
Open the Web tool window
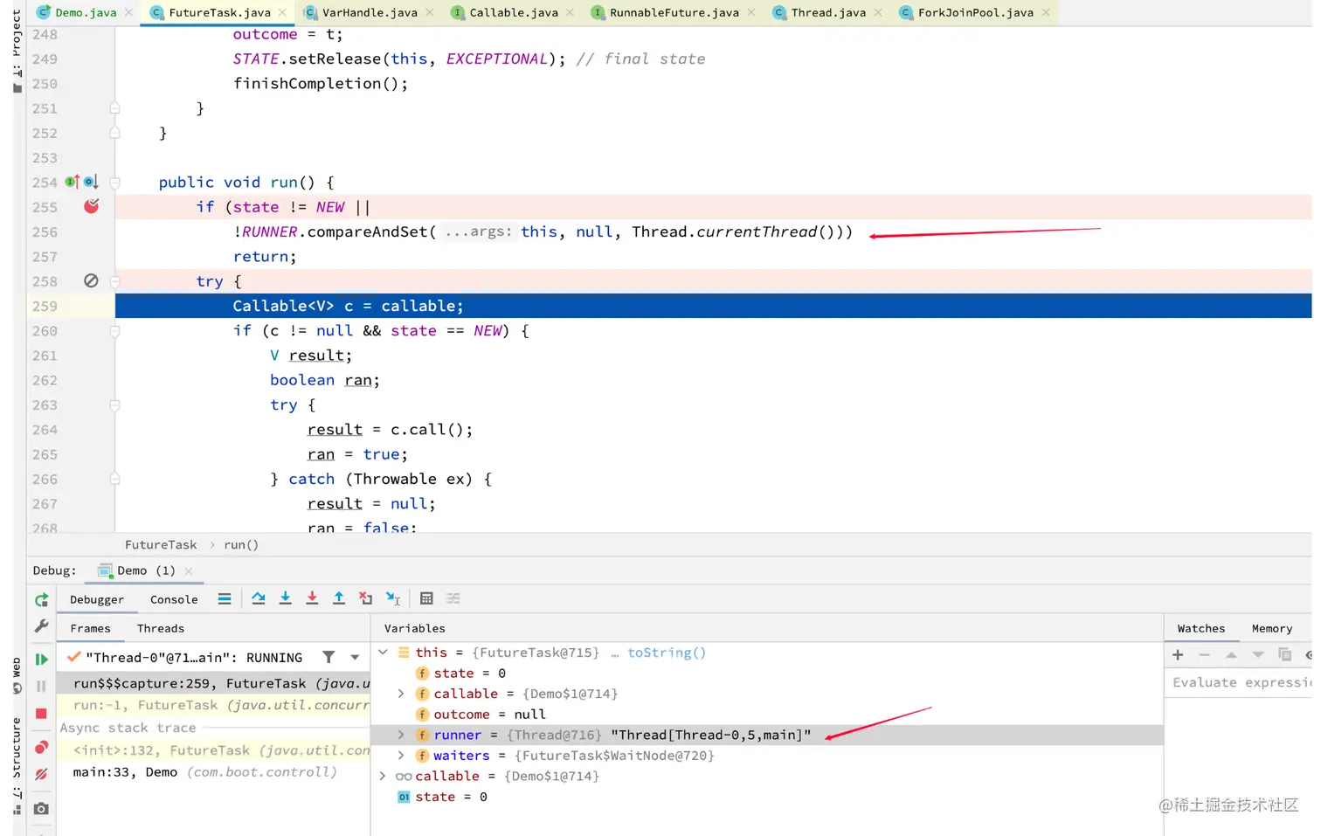[17, 675]
